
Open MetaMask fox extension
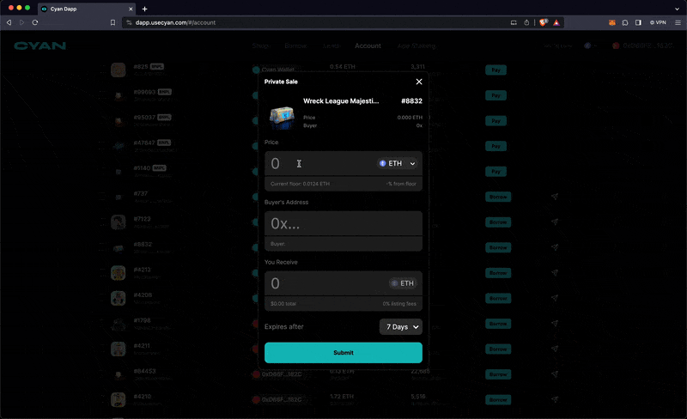coord(612,22)
